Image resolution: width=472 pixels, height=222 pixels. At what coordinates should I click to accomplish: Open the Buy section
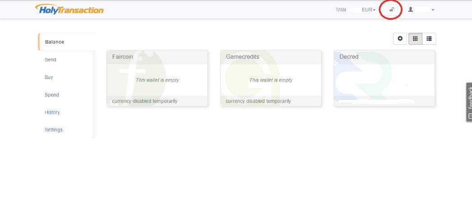point(49,77)
